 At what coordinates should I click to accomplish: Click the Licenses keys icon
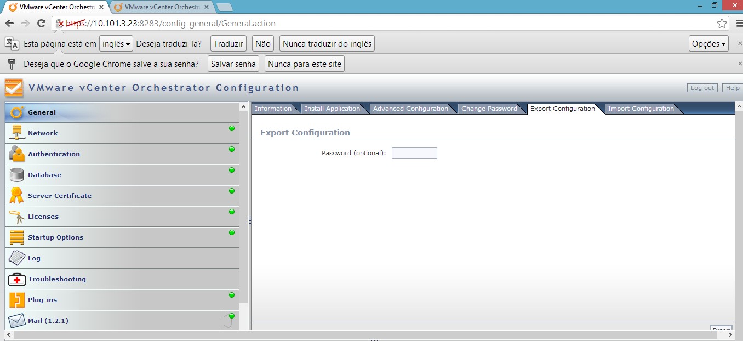pos(17,217)
